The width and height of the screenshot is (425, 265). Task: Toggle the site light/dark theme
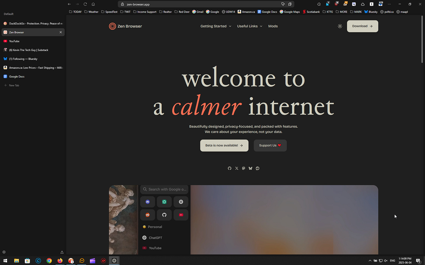point(340,26)
